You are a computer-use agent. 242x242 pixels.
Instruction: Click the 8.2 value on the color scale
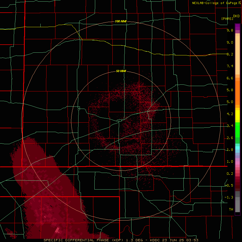coord(230,54)
